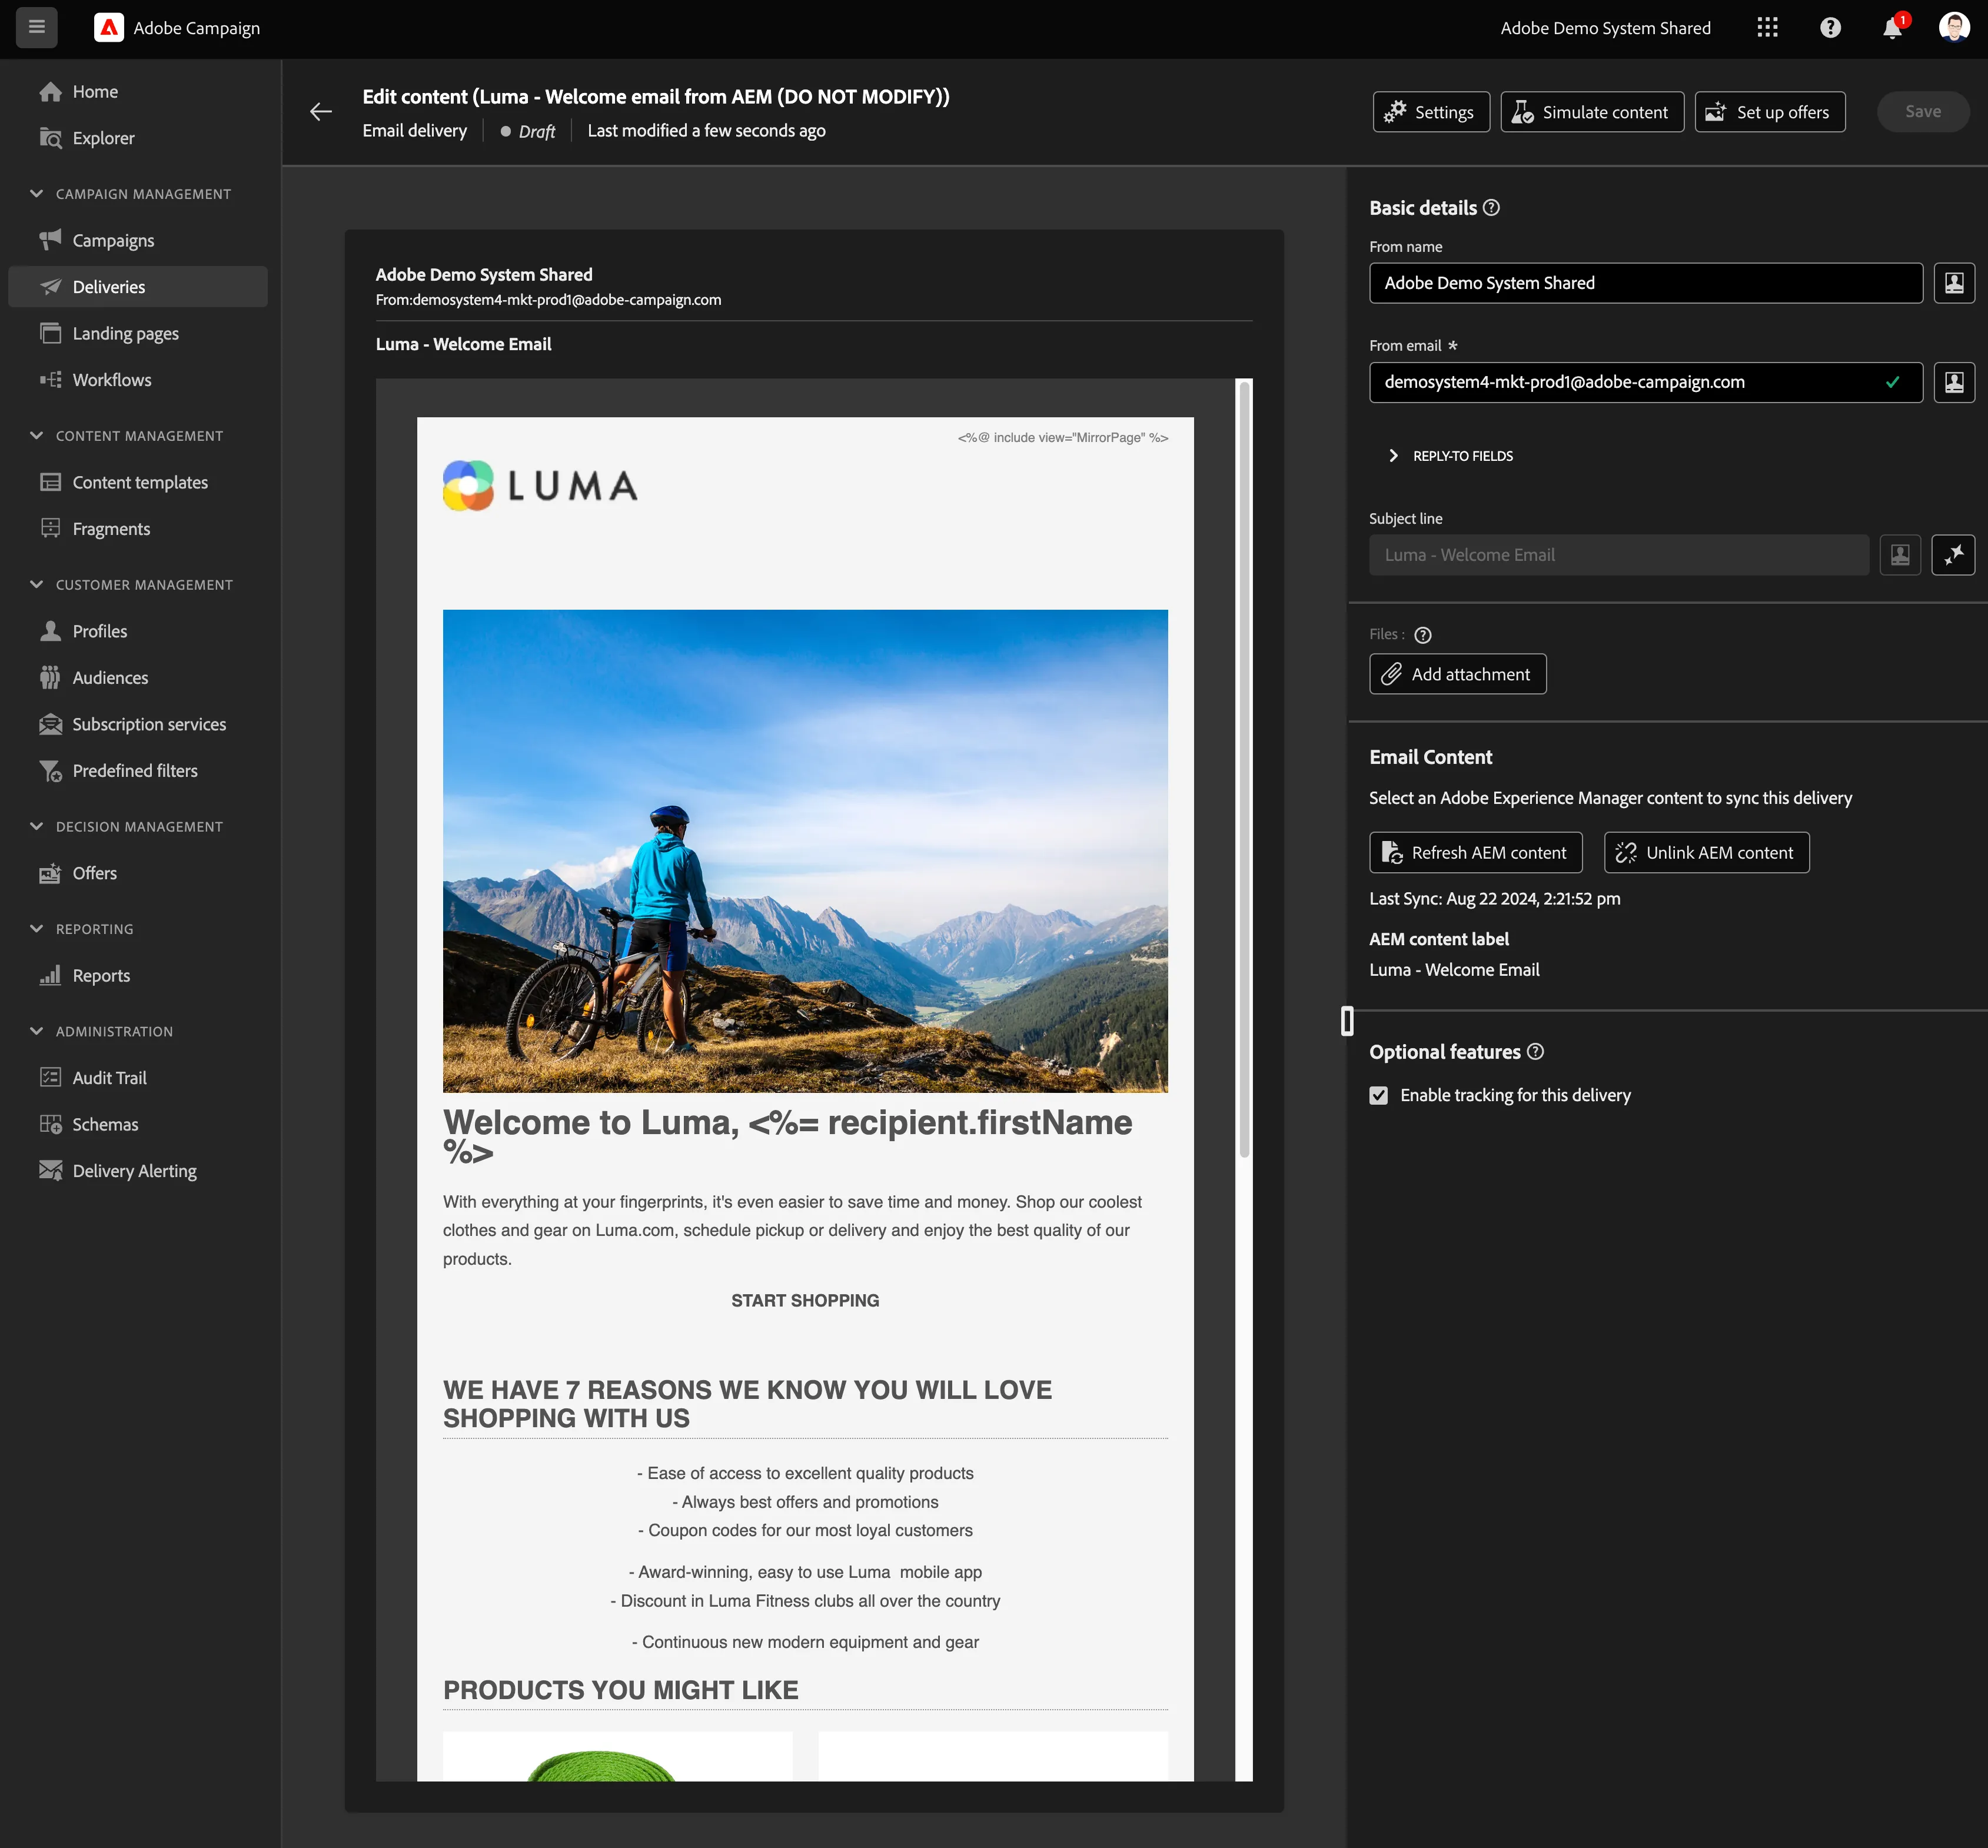
Task: Open personalization for From name
Action: coord(1954,283)
